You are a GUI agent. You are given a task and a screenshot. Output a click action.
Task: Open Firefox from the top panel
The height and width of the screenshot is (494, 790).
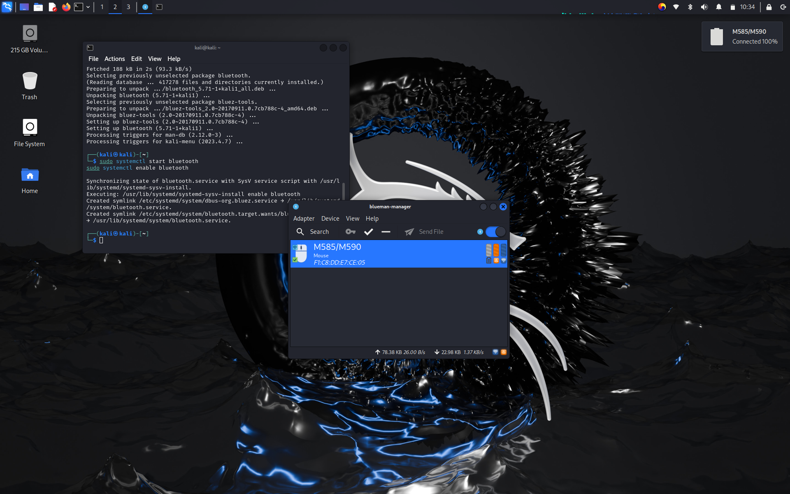tap(66, 7)
